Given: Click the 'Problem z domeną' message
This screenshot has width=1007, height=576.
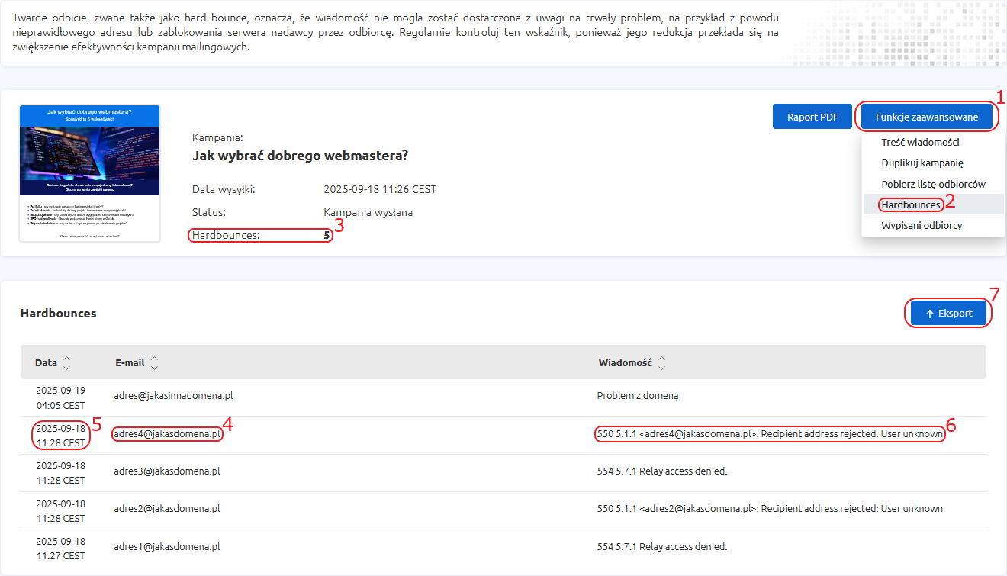Looking at the screenshot, I should pyautogui.click(x=637, y=396).
